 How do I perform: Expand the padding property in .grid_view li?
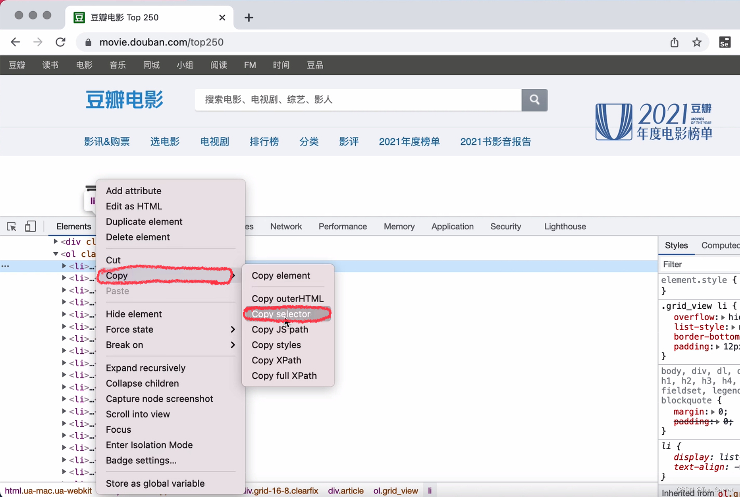coord(718,347)
